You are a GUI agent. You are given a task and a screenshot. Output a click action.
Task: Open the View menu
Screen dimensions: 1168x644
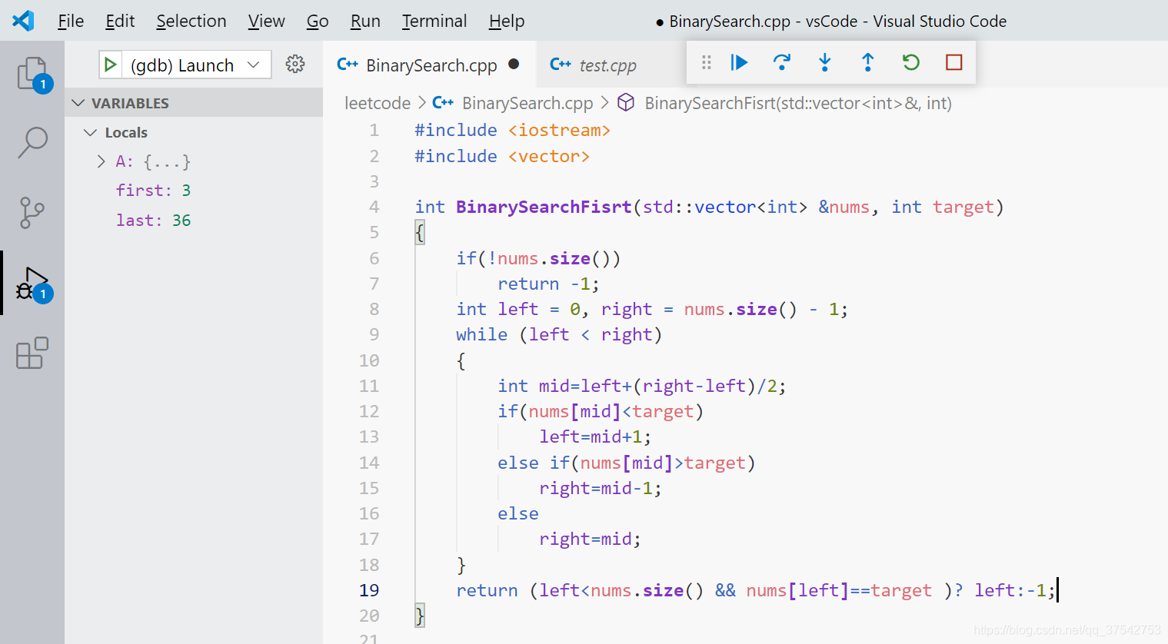266,21
